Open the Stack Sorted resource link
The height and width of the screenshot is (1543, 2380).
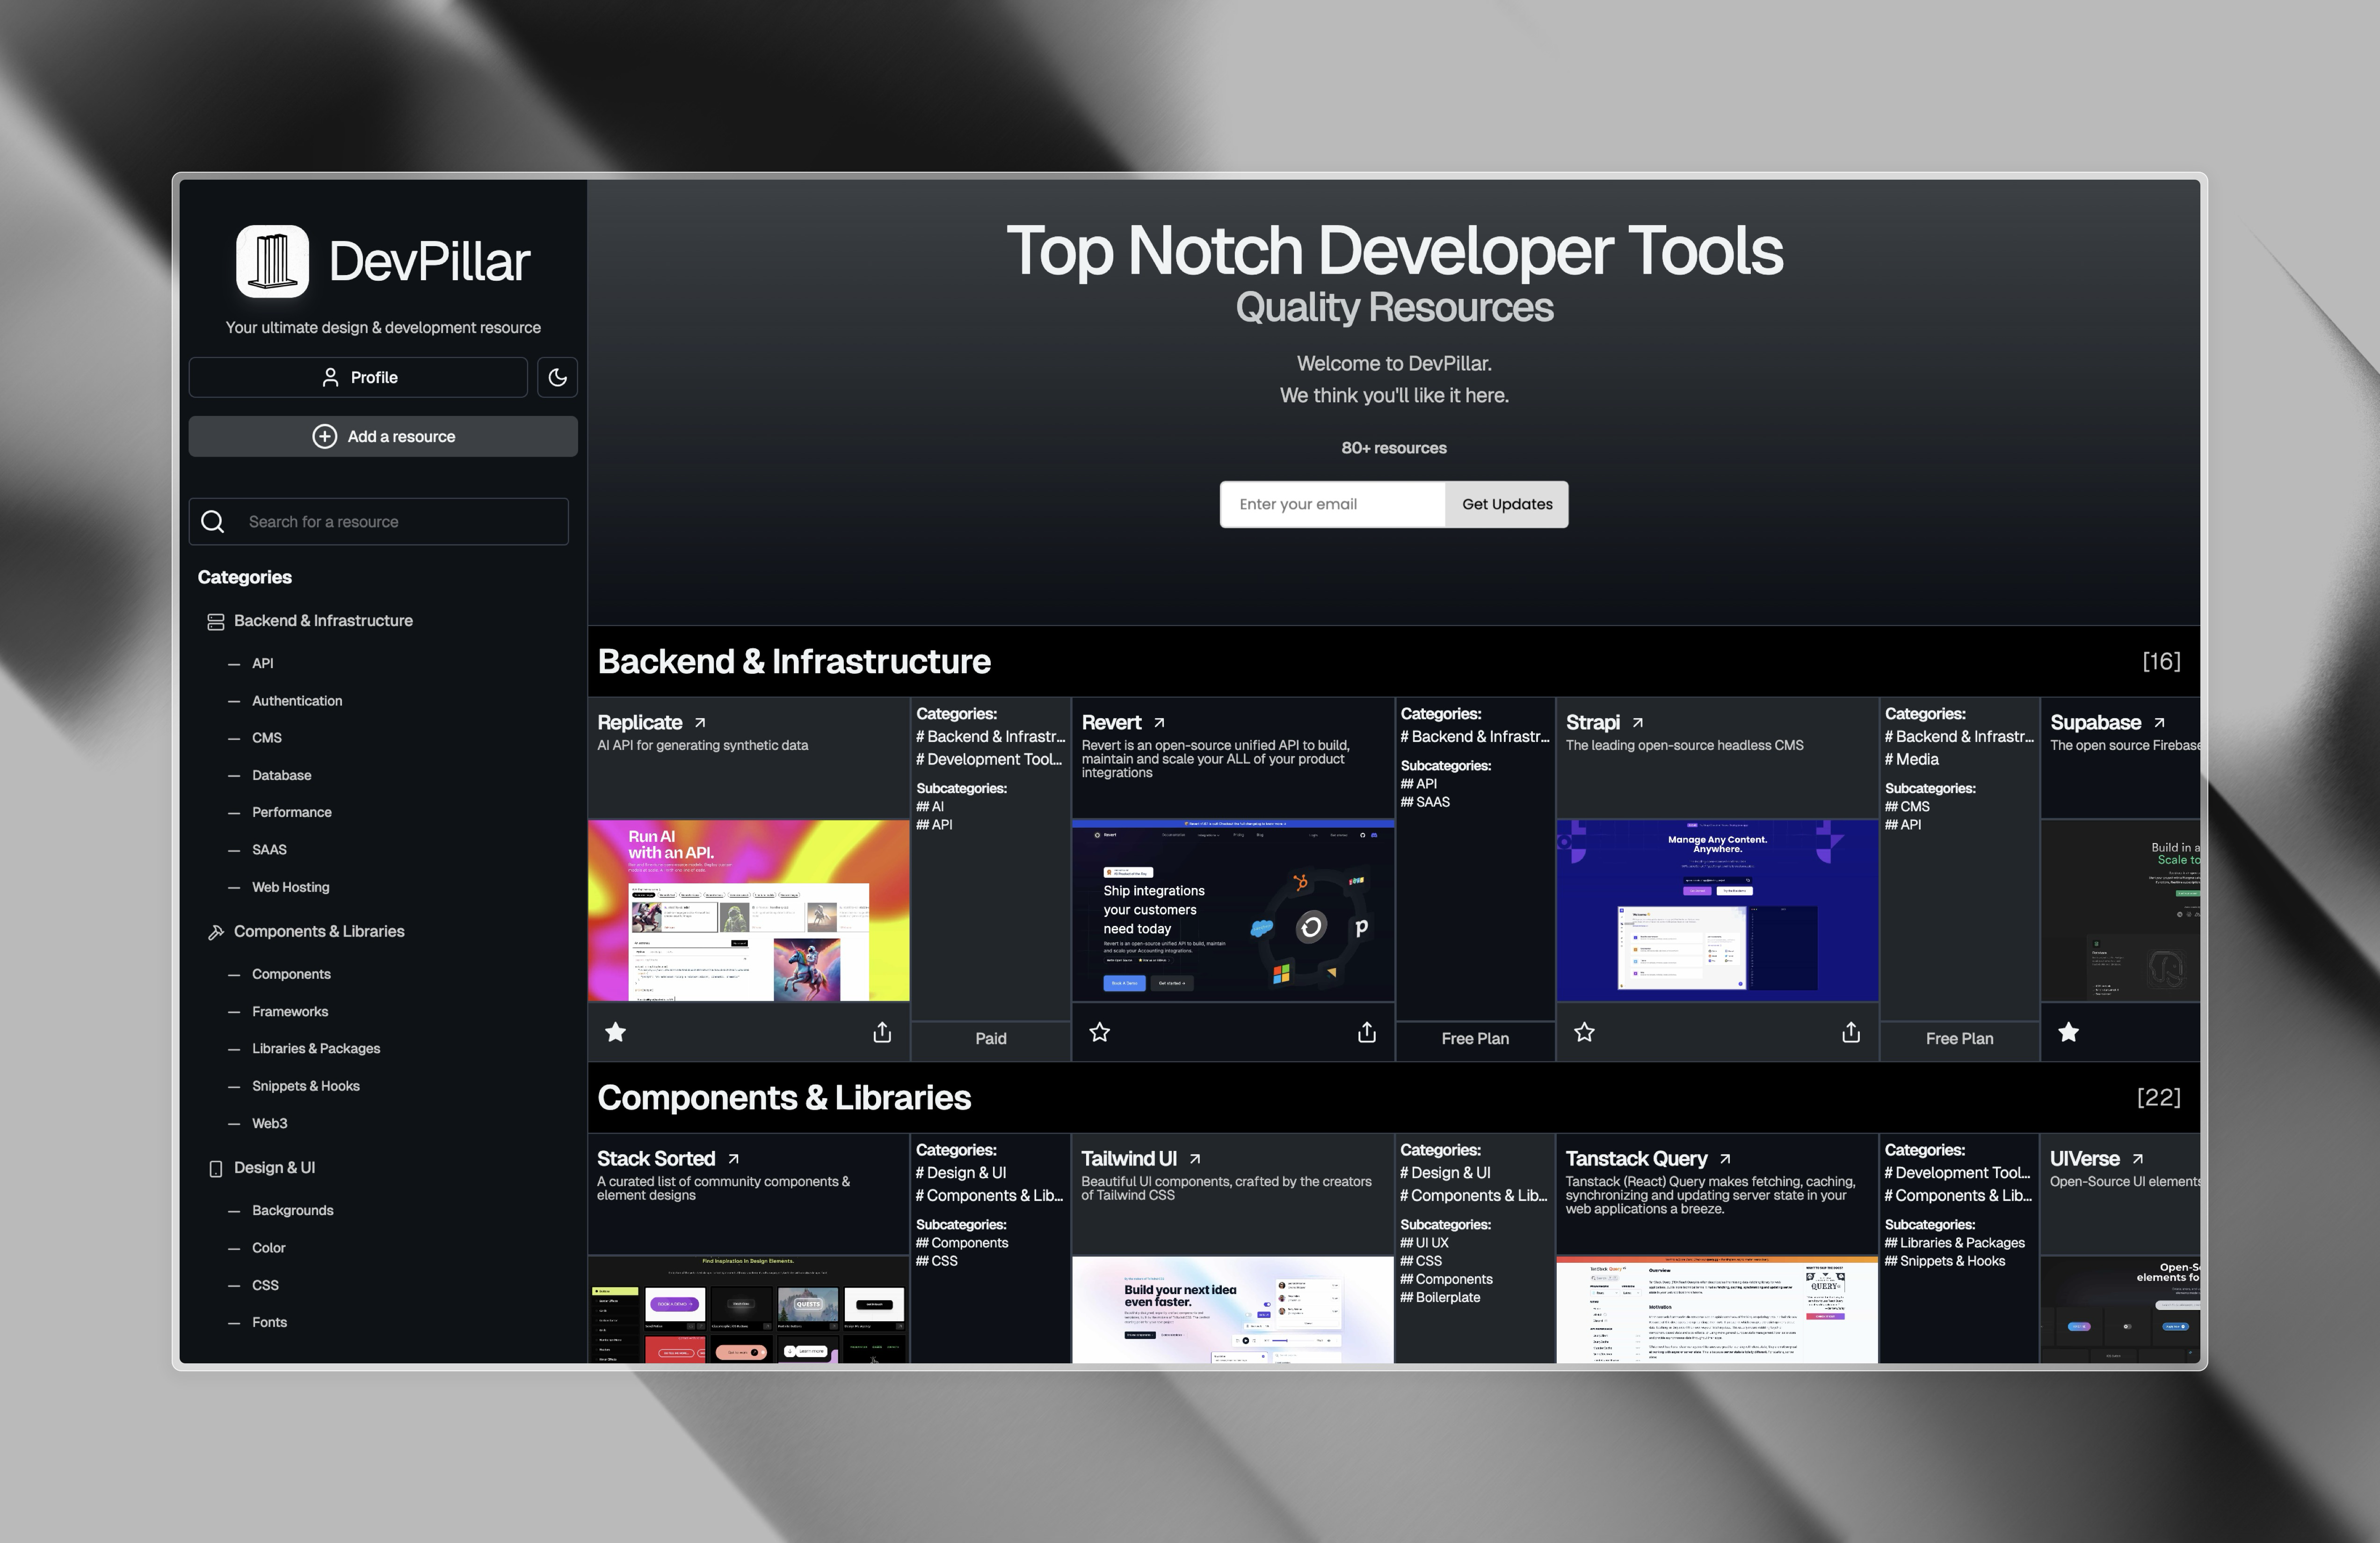(x=656, y=1158)
